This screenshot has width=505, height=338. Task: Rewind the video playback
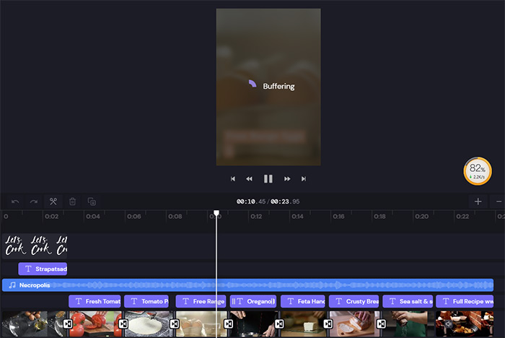pyautogui.click(x=250, y=178)
